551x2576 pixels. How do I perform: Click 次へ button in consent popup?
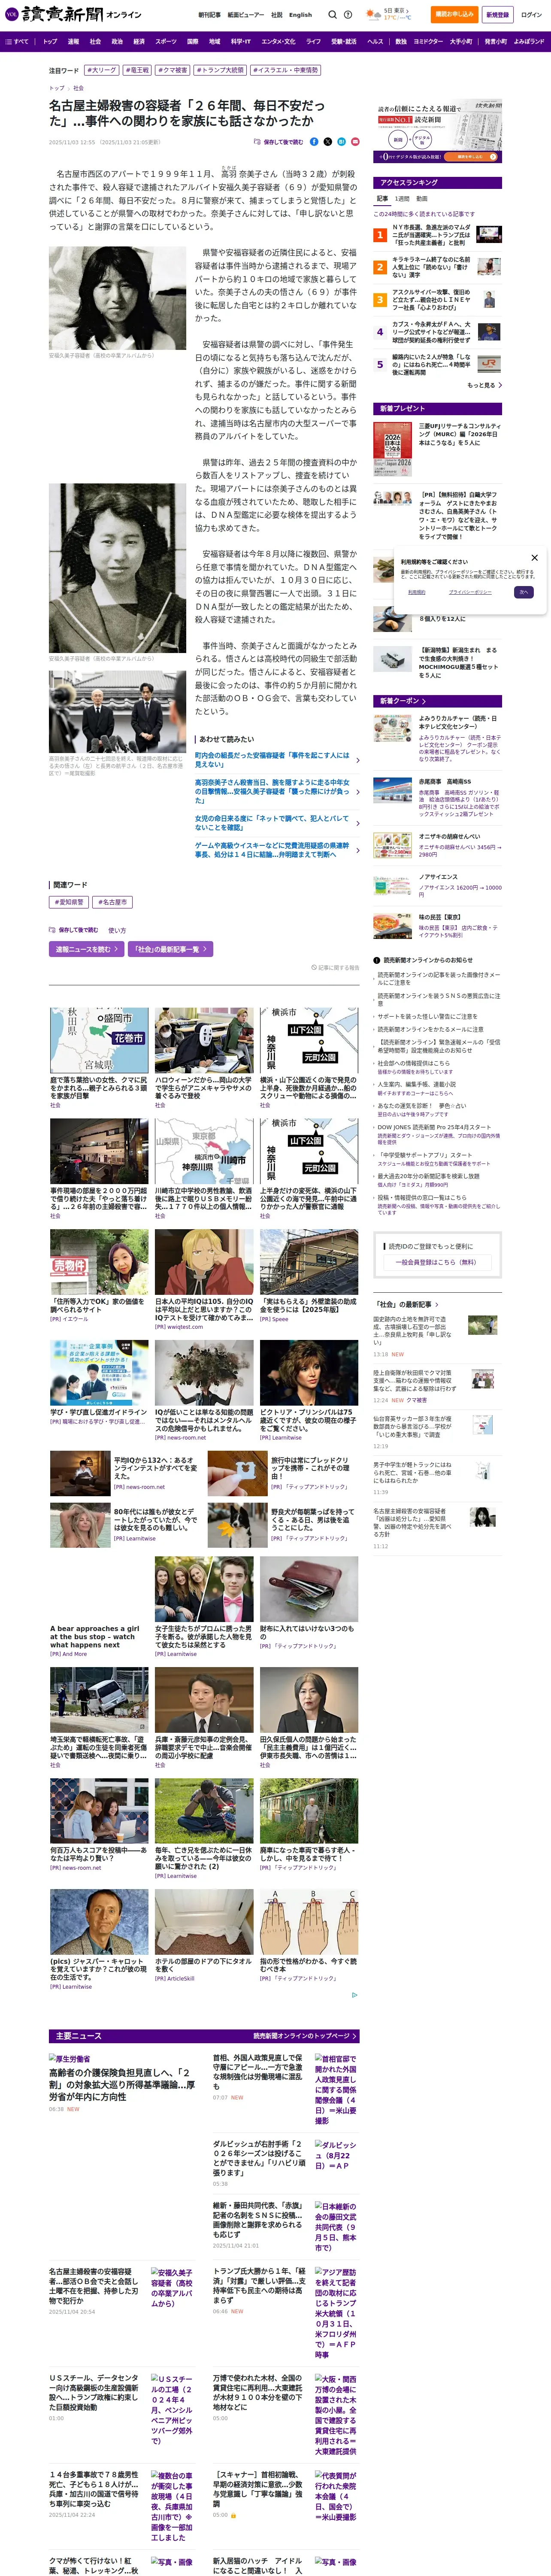(x=523, y=592)
